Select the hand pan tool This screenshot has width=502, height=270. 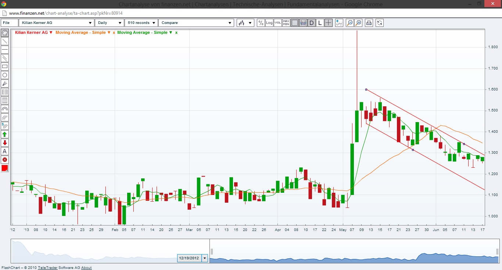coord(5,32)
